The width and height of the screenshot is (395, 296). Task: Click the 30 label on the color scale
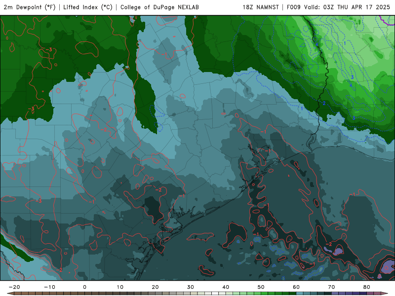(x=191, y=287)
